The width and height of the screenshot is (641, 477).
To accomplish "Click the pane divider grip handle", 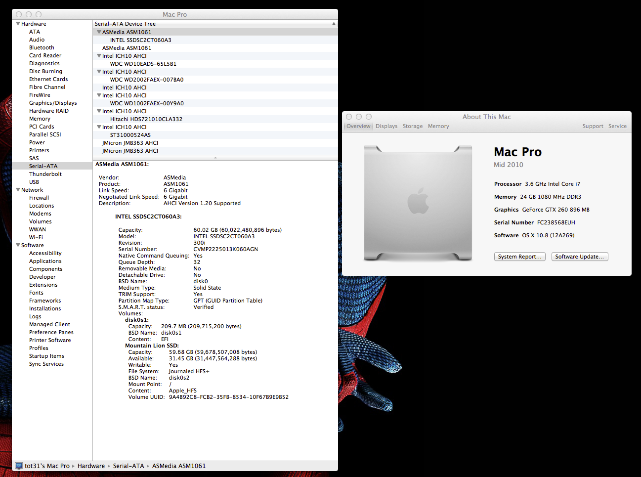I will (x=215, y=158).
